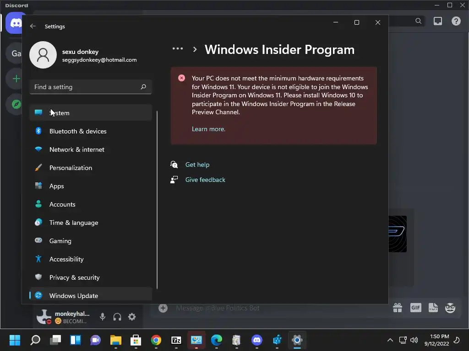This screenshot has width=469, height=351.
Task: Select Privacy & security in sidebar
Action: click(x=91, y=277)
